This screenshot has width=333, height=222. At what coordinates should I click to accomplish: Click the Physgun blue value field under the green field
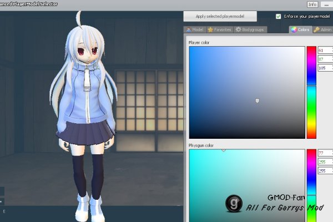(325, 171)
